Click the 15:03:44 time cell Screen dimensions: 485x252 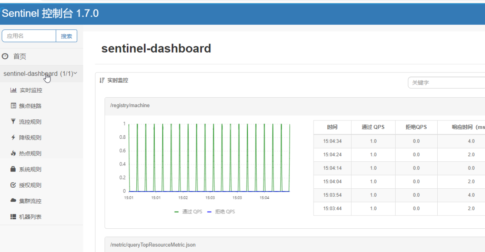pos(332,209)
